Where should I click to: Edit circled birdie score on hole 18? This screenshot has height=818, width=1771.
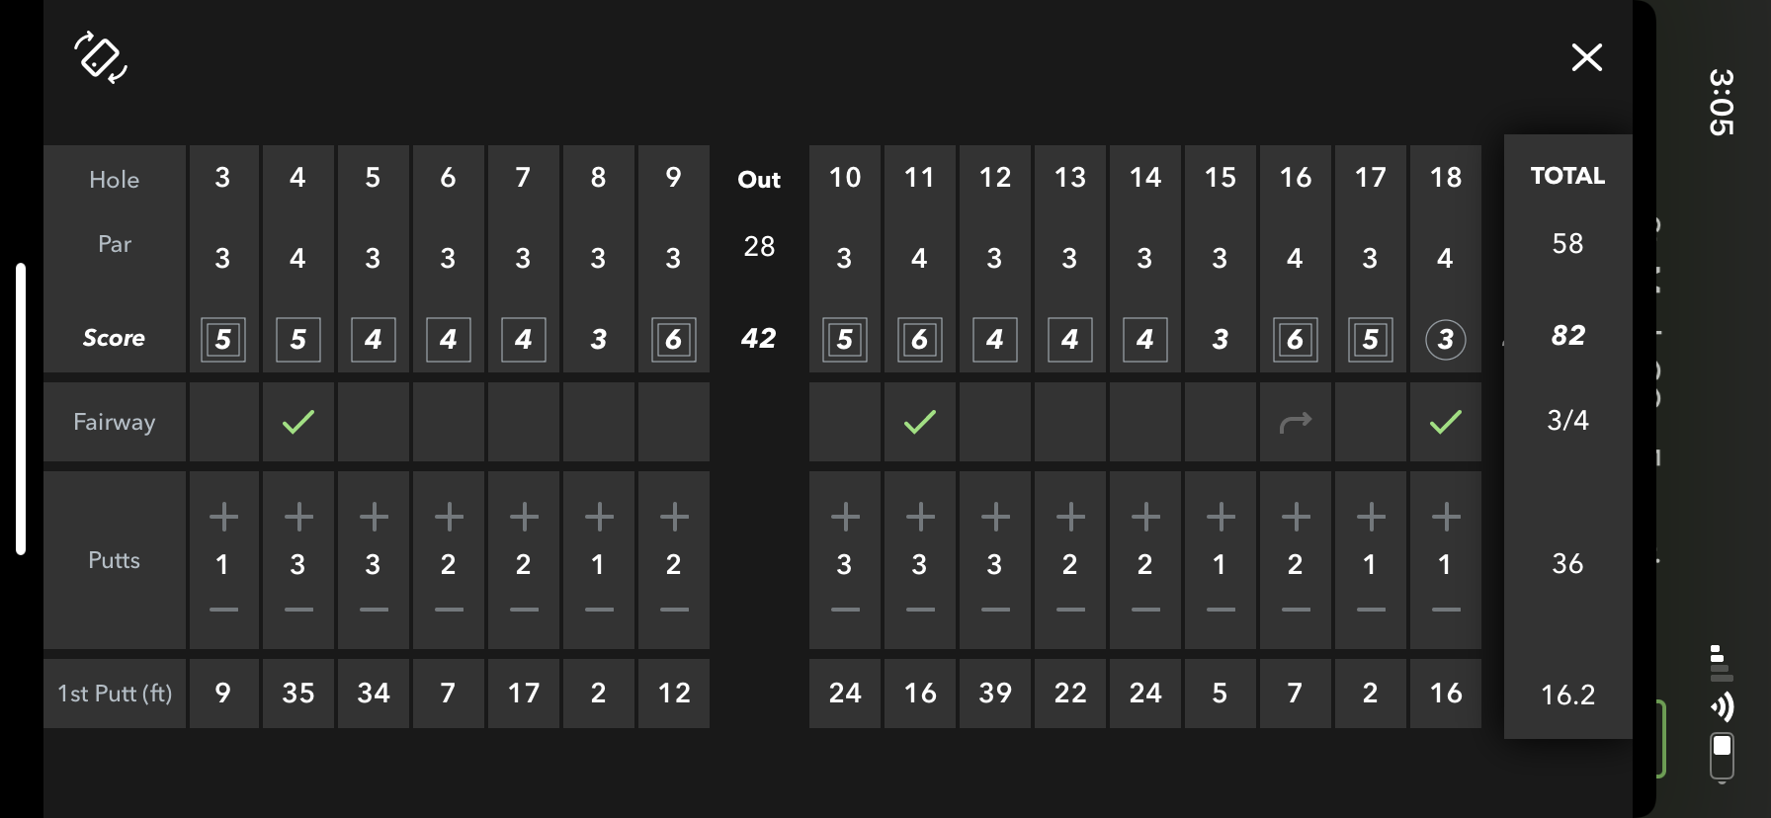tap(1445, 340)
